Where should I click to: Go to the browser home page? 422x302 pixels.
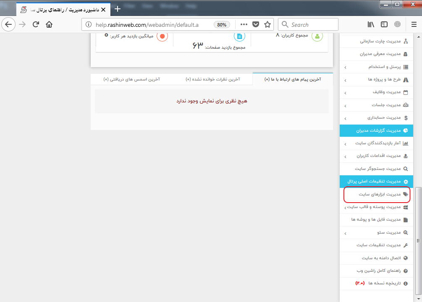(49, 24)
